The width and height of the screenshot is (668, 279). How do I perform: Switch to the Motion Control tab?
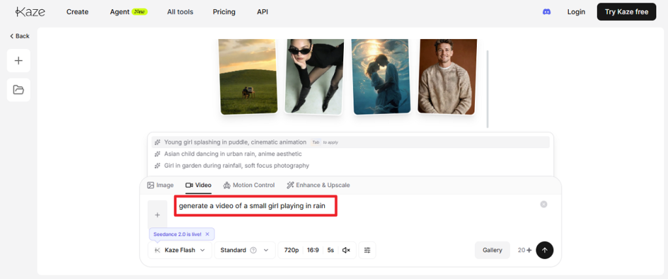[x=249, y=185]
